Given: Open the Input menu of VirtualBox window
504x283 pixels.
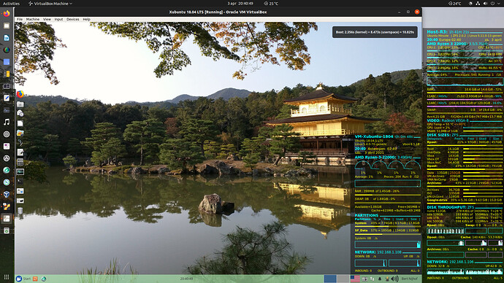Looking at the screenshot, I should (x=58, y=19).
